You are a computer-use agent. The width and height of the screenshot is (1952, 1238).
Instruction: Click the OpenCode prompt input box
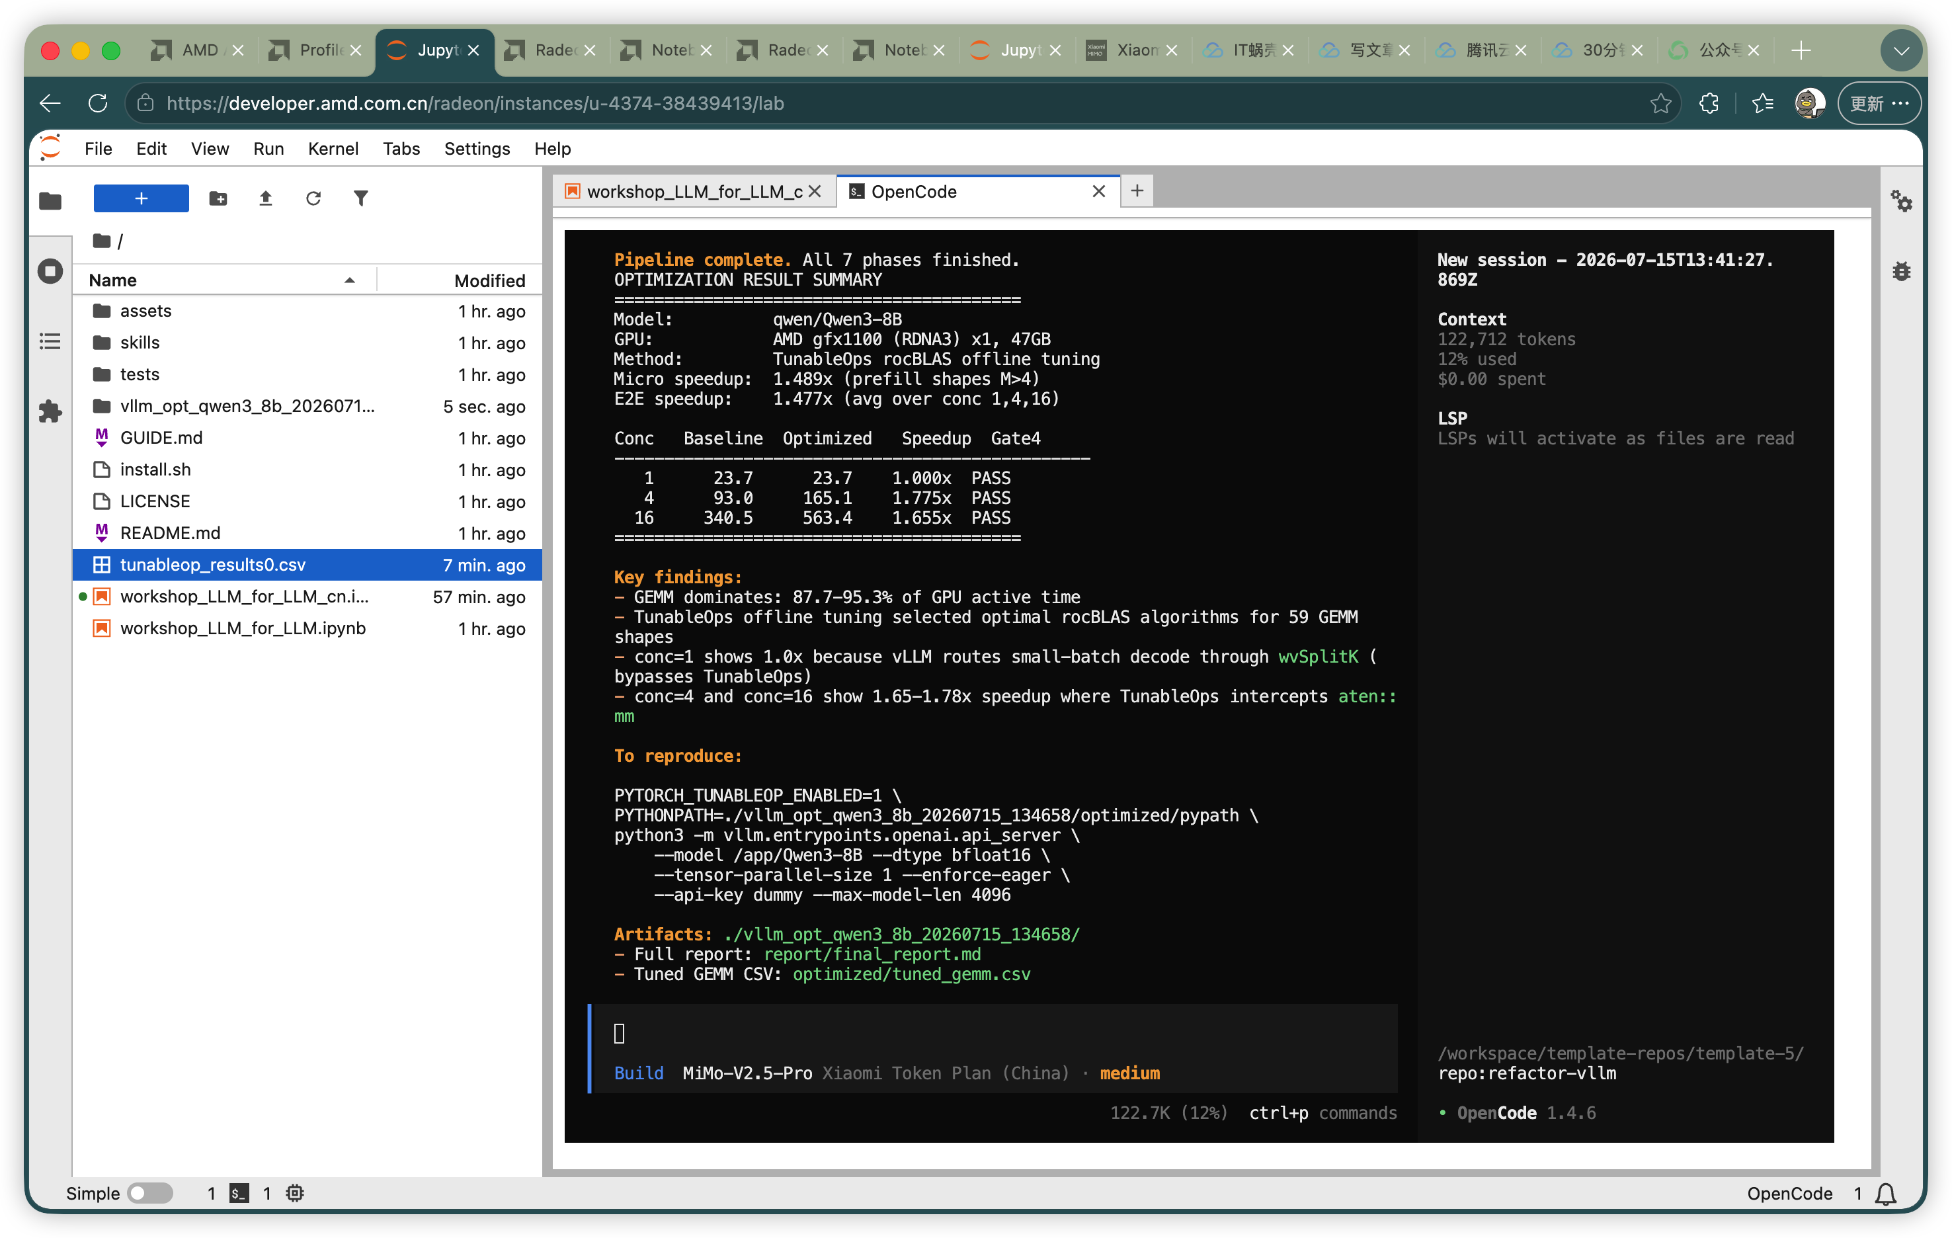pyautogui.click(x=993, y=1033)
